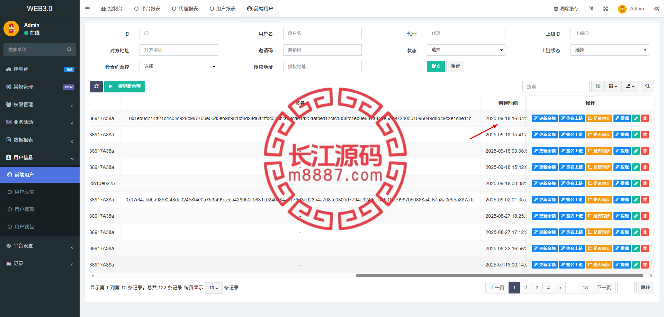Image resolution: width=664 pixels, height=317 pixels.
Task: Expand the 平台设置 sidebar menu
Action: [40, 246]
